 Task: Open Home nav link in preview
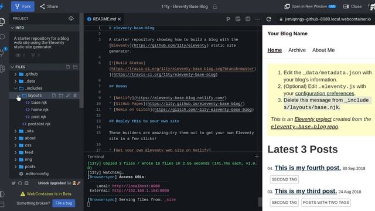[x=275, y=50]
